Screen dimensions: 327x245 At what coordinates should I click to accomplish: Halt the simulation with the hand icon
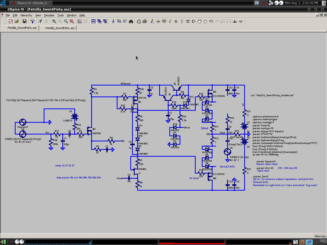pos(46,21)
